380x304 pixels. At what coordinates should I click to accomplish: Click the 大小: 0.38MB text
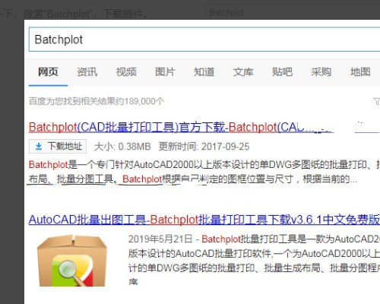coord(122,147)
